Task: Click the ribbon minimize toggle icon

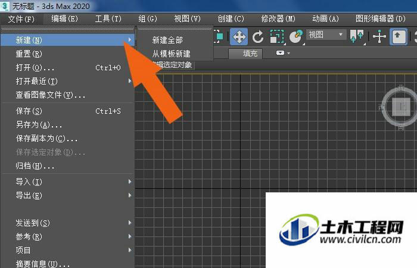Action: pyautogui.click(x=280, y=53)
